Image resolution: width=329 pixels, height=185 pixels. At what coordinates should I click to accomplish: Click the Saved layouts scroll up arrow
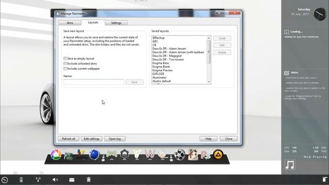(209, 38)
